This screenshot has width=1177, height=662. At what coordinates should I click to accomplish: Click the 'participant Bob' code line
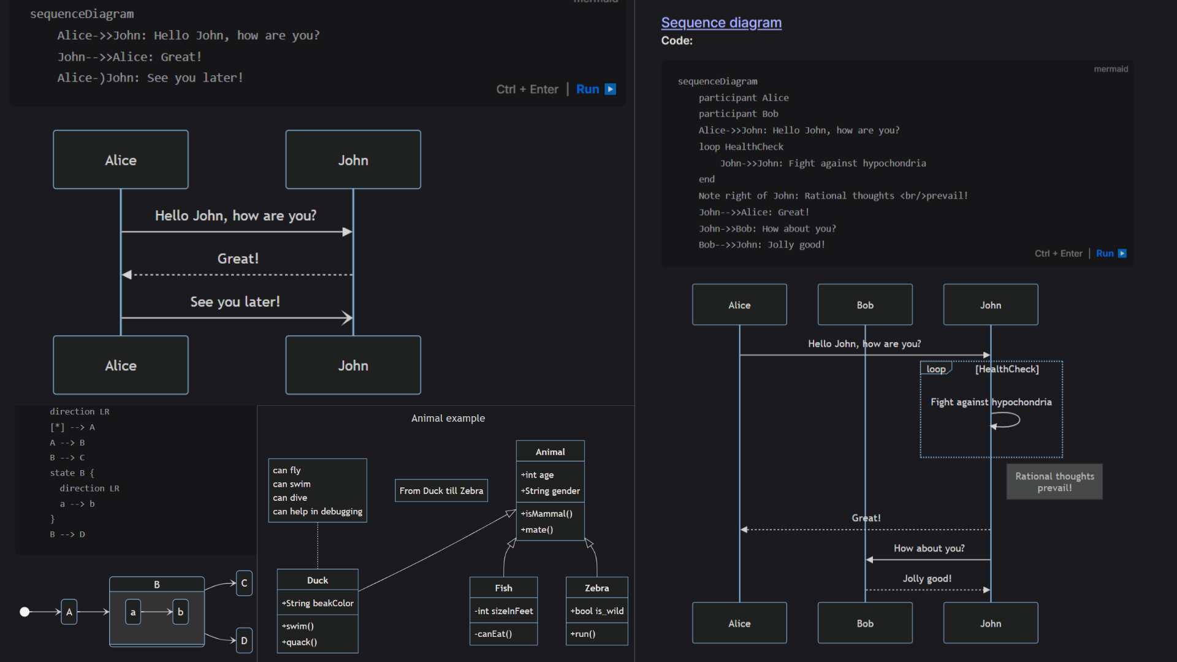point(738,114)
